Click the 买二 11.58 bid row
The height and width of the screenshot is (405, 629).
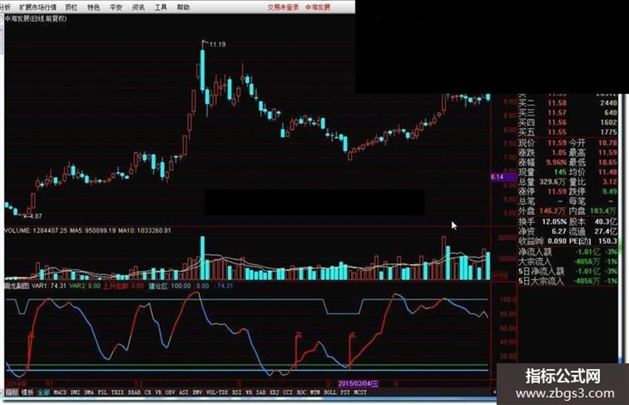pos(568,103)
